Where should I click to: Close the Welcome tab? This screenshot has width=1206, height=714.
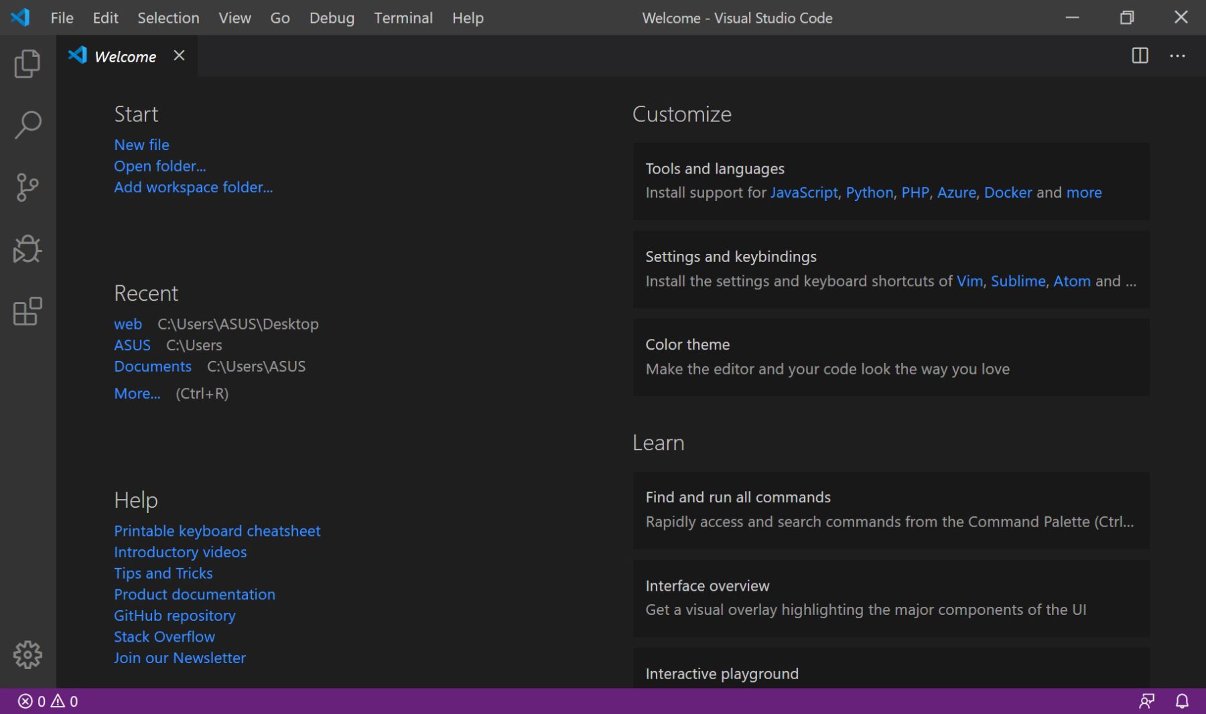179,56
